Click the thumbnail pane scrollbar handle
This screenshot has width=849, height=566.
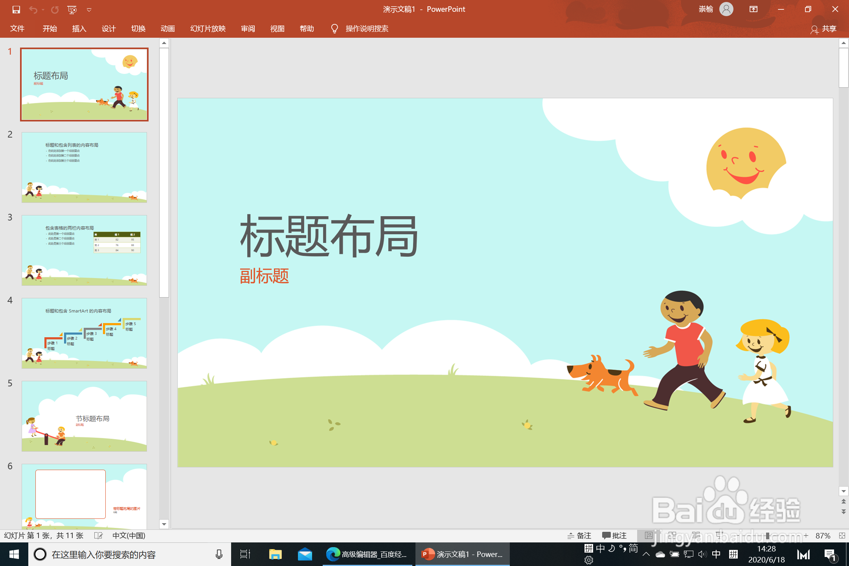click(x=164, y=173)
